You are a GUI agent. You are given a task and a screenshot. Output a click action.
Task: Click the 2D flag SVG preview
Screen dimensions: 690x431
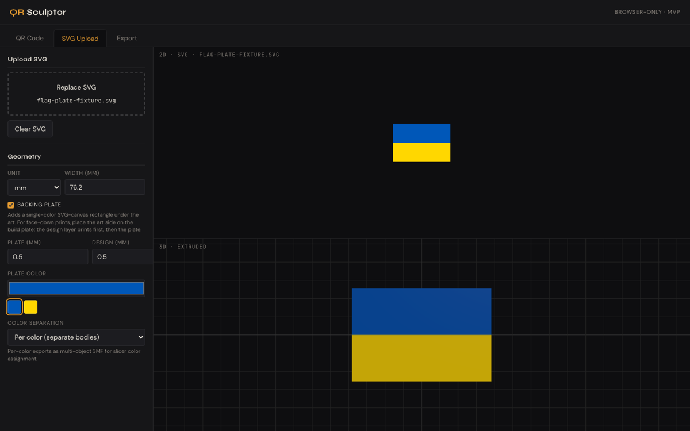421,143
